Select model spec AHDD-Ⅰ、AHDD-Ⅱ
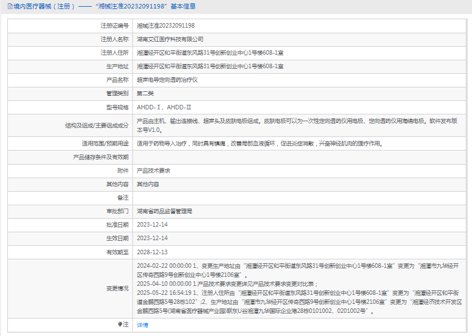 point(164,107)
